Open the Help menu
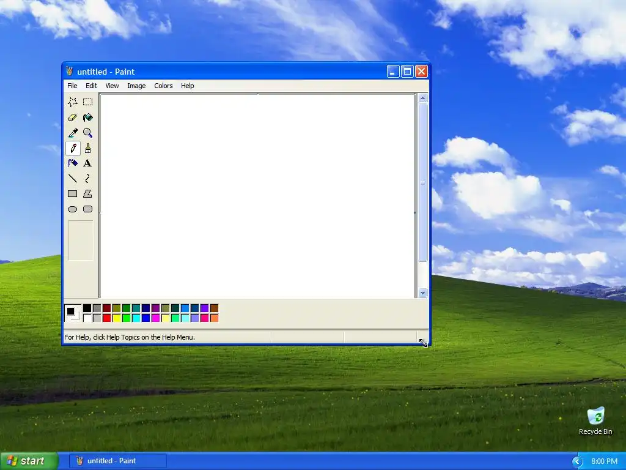The height and width of the screenshot is (470, 626). click(x=187, y=86)
